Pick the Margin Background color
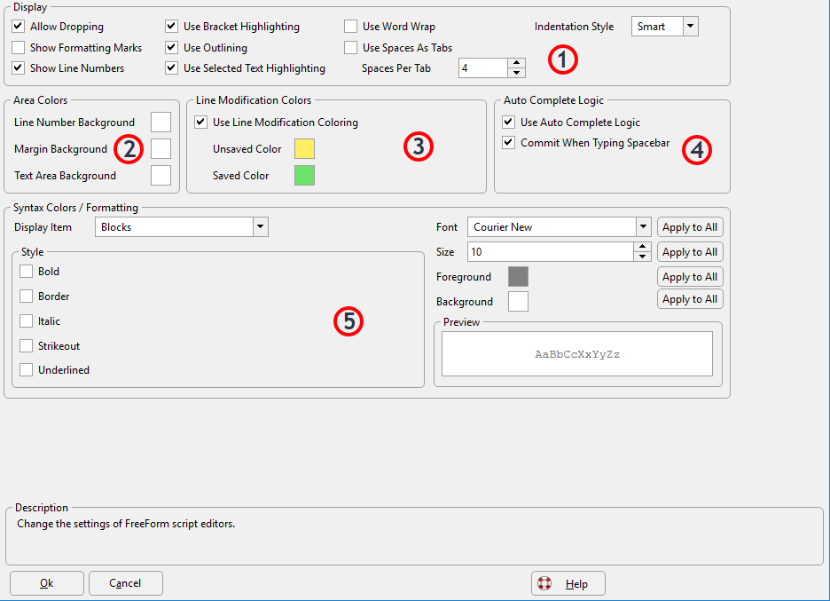 point(161,148)
